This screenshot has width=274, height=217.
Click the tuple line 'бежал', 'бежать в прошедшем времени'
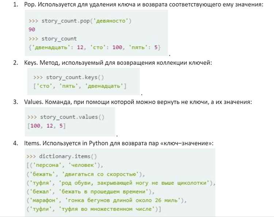click(90, 192)
